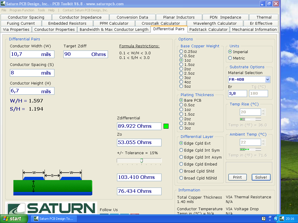Switch to Mechanical Information tab

(254, 29)
